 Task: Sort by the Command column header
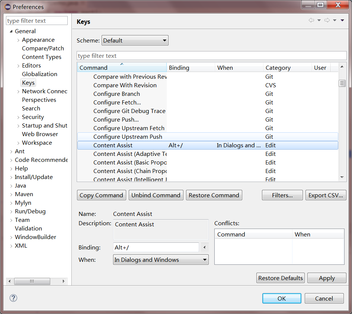[x=122, y=67]
